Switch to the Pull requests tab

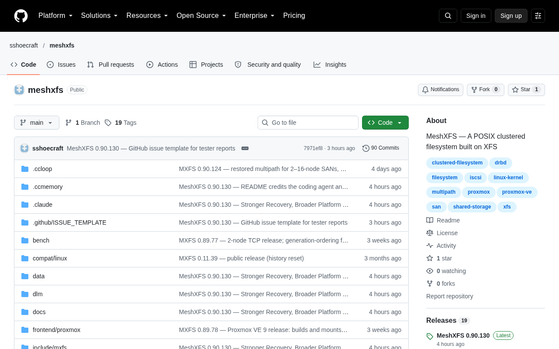click(110, 65)
